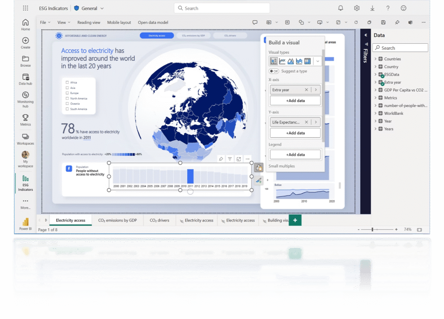
Task: Switch to CO₂ emissions by GDP page tab
Action: click(x=118, y=220)
